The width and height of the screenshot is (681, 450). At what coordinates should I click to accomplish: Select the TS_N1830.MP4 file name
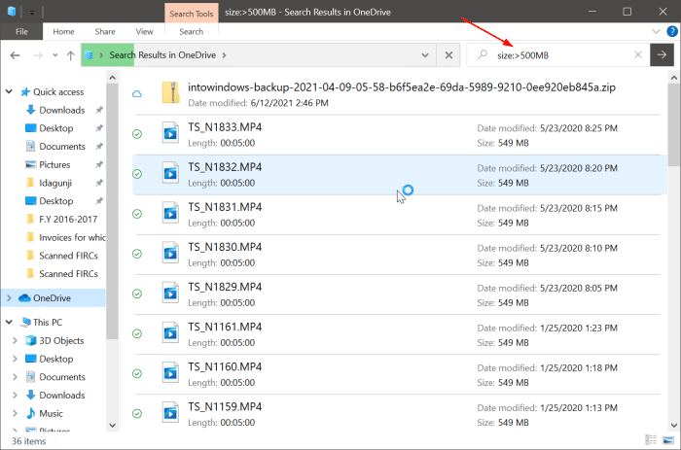point(225,247)
